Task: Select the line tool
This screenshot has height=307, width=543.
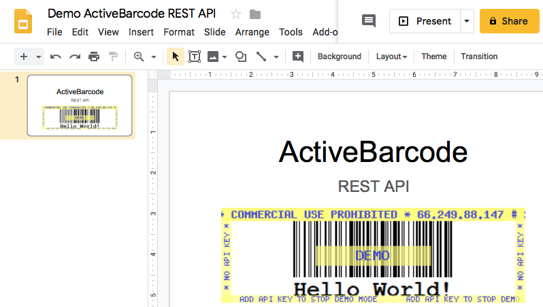Action: 261,56
